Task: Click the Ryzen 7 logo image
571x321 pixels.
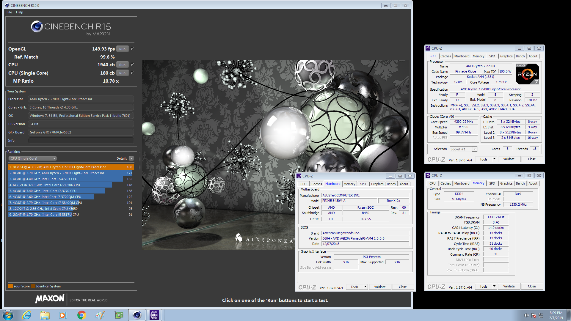Action: [x=527, y=74]
